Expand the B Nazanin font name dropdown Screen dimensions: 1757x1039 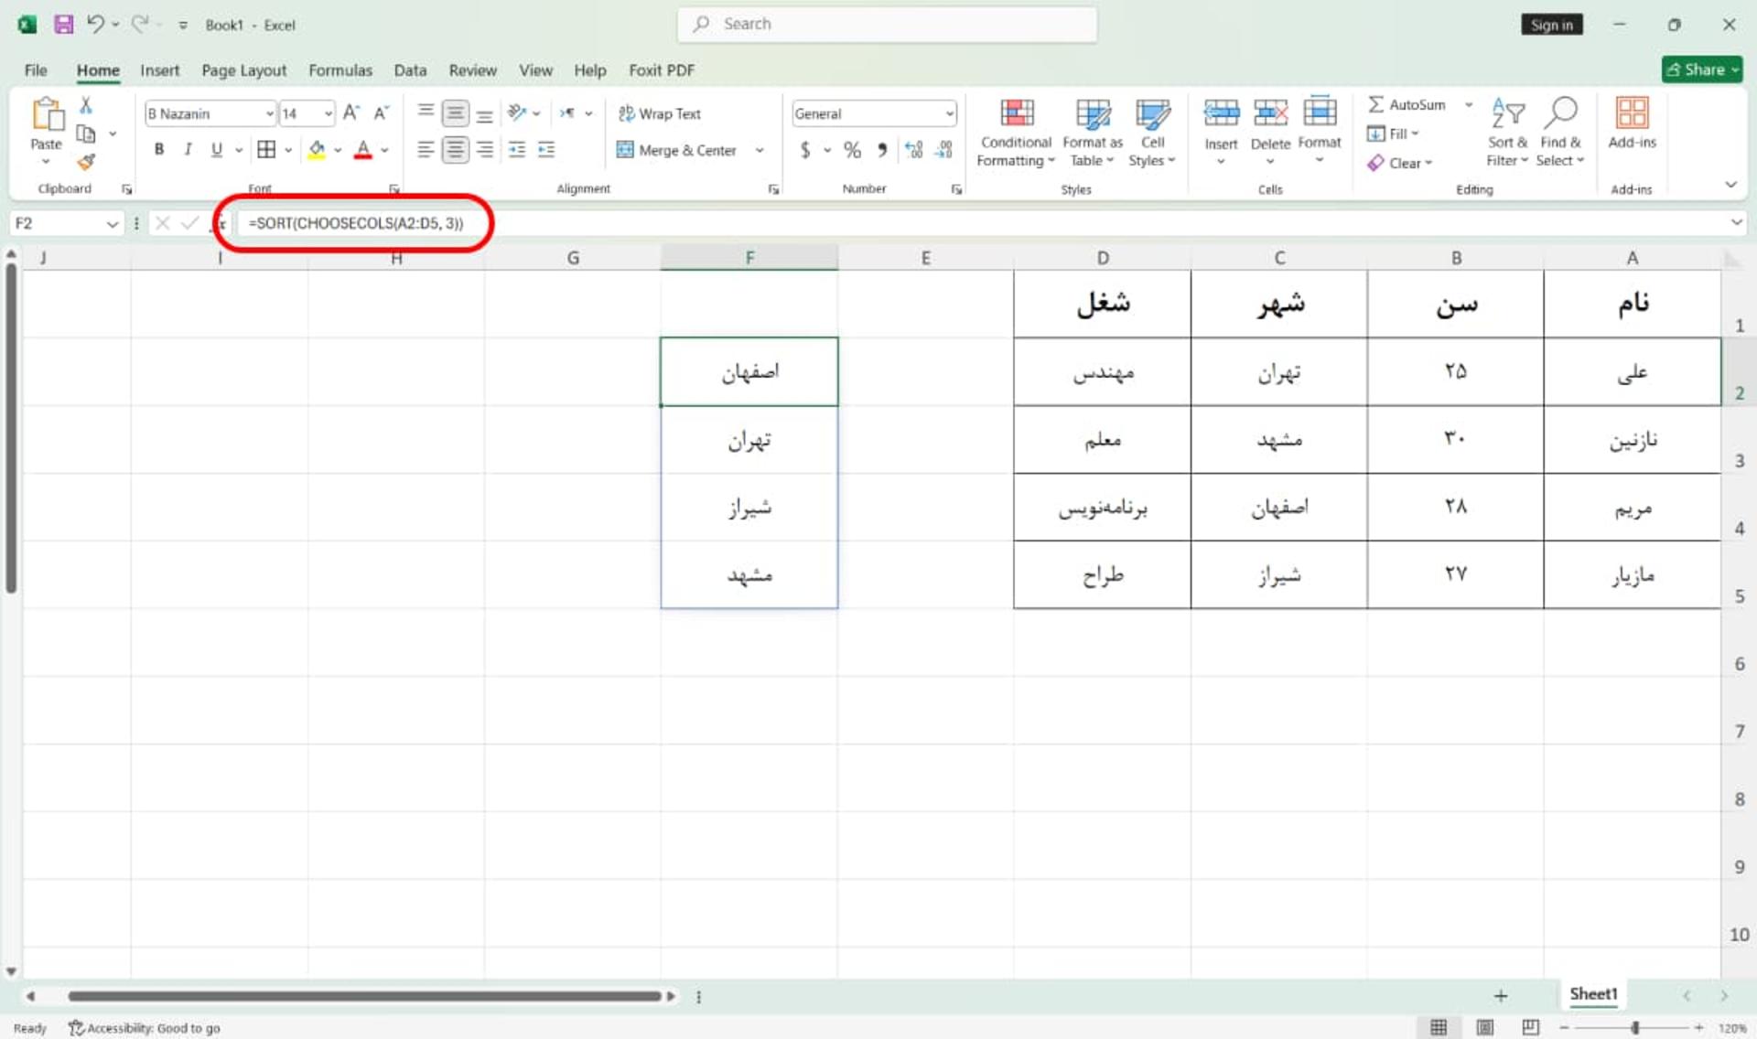click(x=270, y=113)
